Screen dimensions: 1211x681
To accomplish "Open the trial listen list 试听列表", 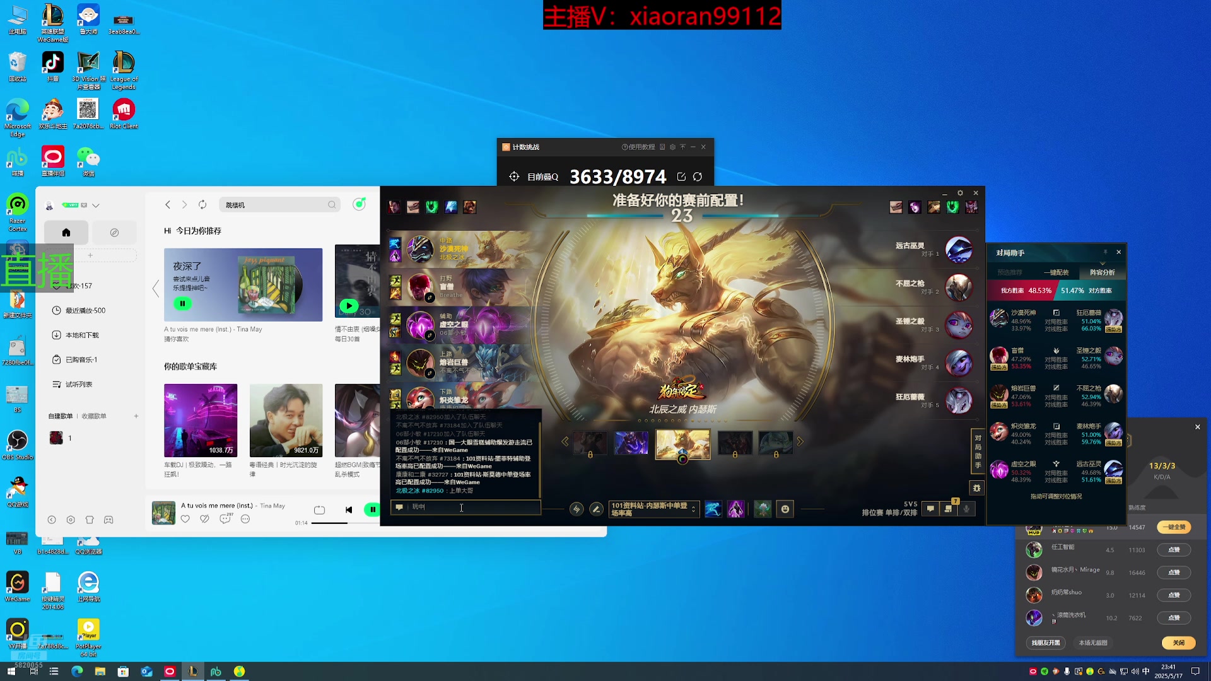I will point(73,385).
